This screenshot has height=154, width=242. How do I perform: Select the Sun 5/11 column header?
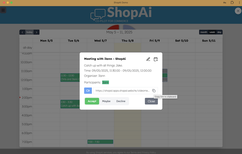click(x=209, y=41)
